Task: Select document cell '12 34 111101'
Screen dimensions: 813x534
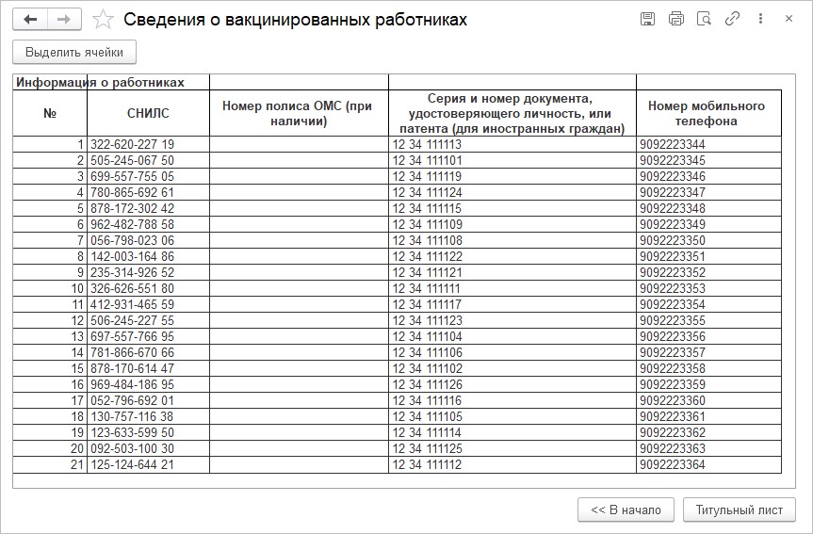Action: click(512, 160)
